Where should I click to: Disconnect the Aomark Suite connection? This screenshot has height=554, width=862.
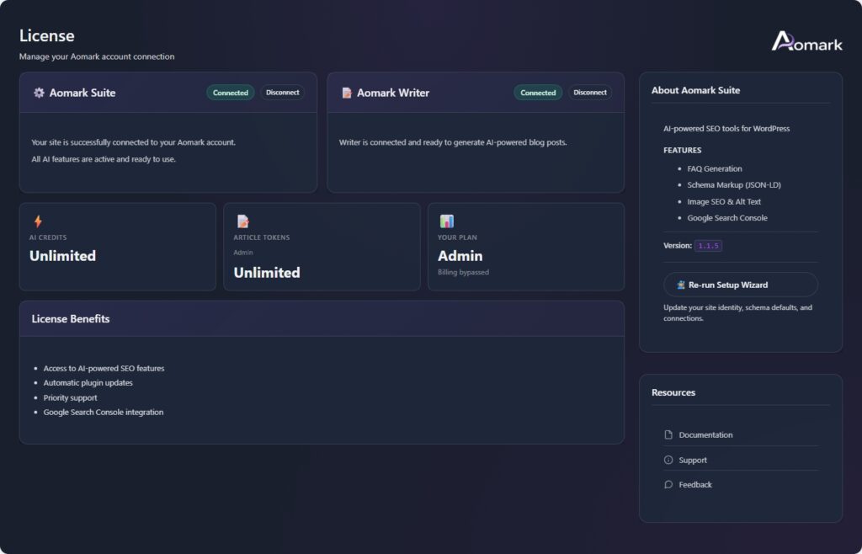pyautogui.click(x=283, y=93)
